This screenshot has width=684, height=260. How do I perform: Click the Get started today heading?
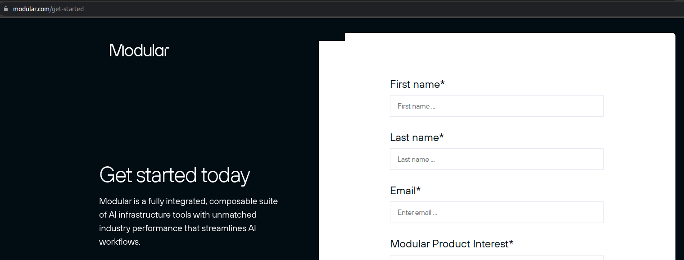(x=175, y=175)
